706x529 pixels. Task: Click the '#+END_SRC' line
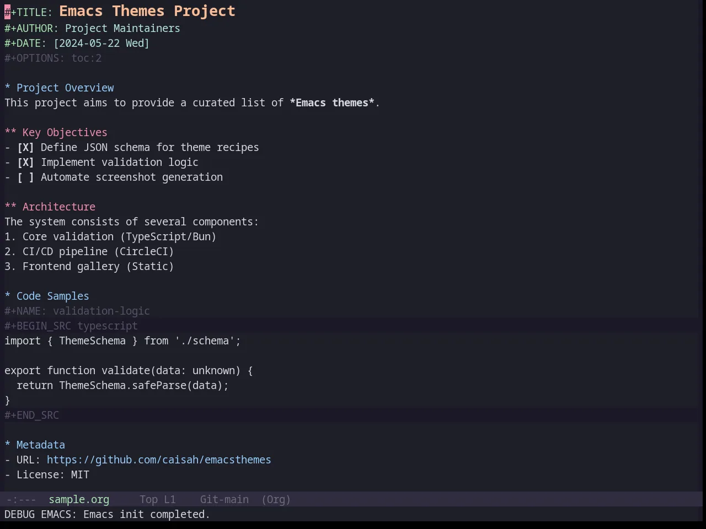(x=31, y=415)
